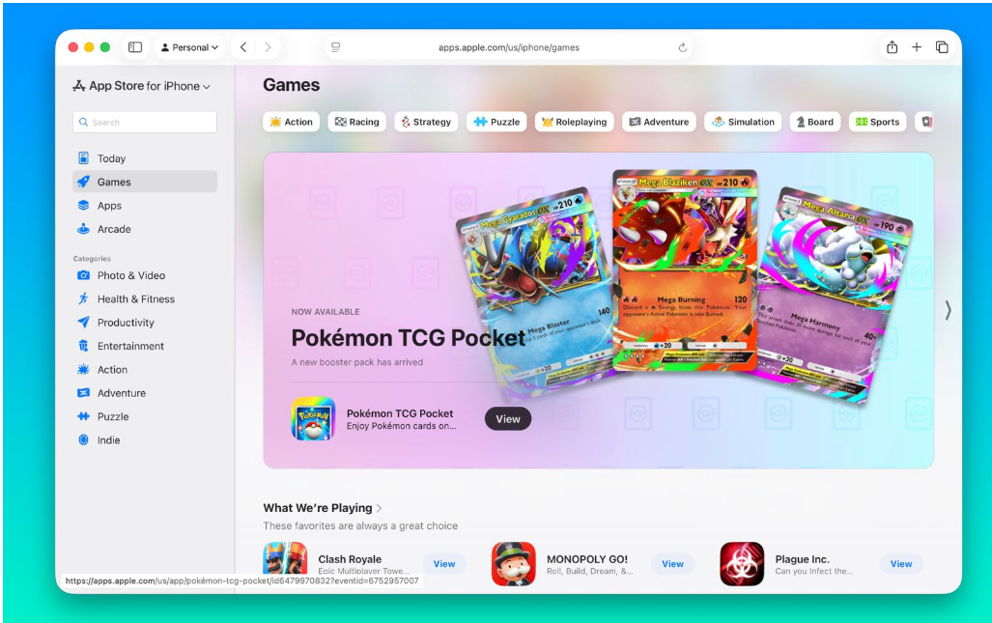Open Today in the sidebar
This screenshot has height=623, width=992.
[x=111, y=158]
